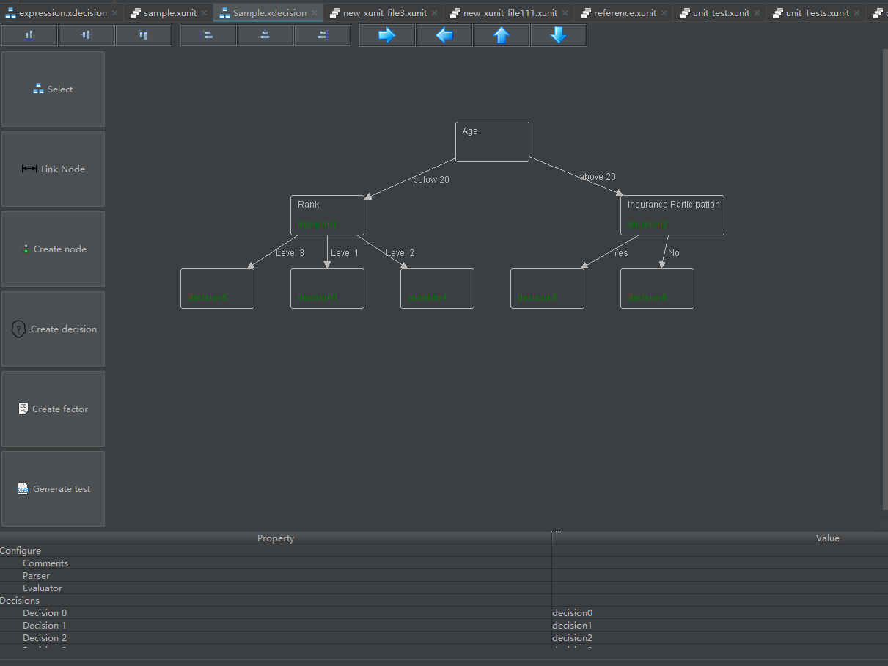Switch to the sample.xunit tab
888x666 pixels.
coord(169,12)
